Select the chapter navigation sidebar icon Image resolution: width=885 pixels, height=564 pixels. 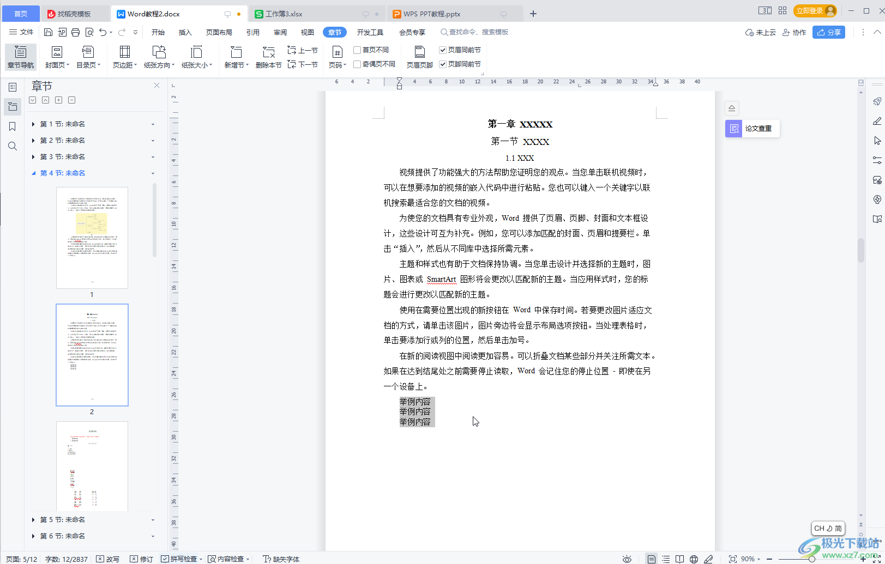[13, 107]
